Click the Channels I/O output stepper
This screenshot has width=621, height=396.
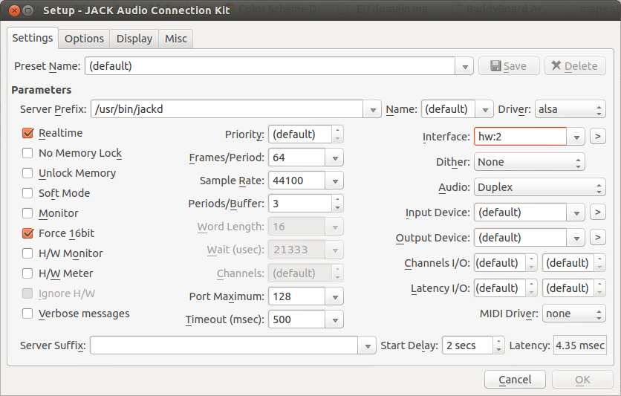(600, 263)
